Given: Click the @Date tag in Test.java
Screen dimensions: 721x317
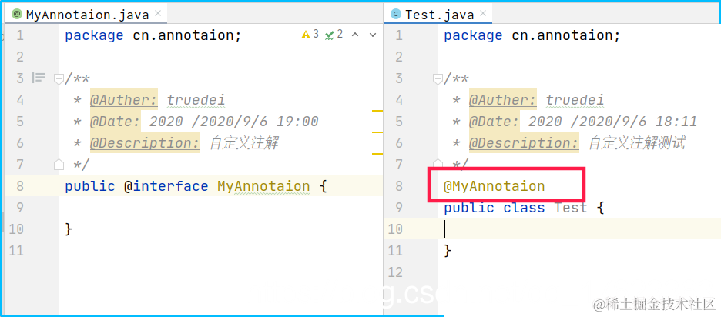Looking at the screenshot, I should point(495,122).
